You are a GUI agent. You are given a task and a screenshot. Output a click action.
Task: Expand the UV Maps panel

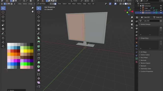pyautogui.click(x=143, y=52)
